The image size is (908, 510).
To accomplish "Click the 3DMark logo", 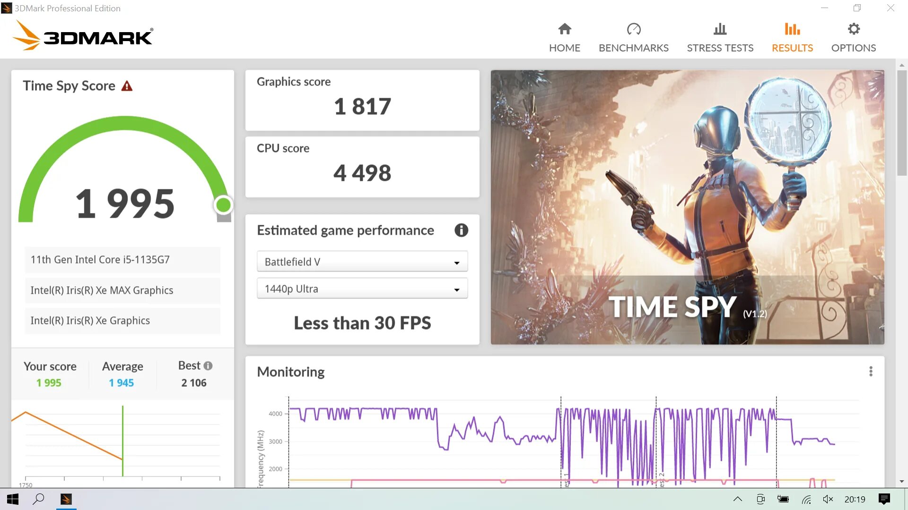I will (83, 36).
